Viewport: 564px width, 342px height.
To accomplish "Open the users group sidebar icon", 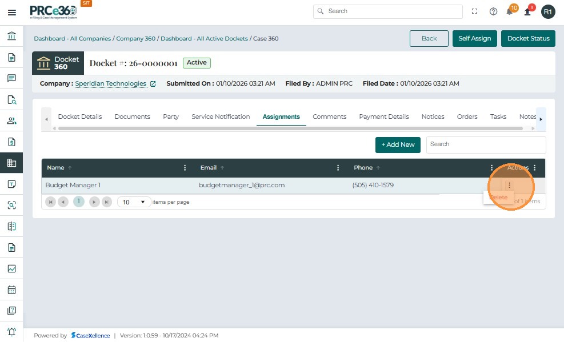I will [x=11, y=120].
